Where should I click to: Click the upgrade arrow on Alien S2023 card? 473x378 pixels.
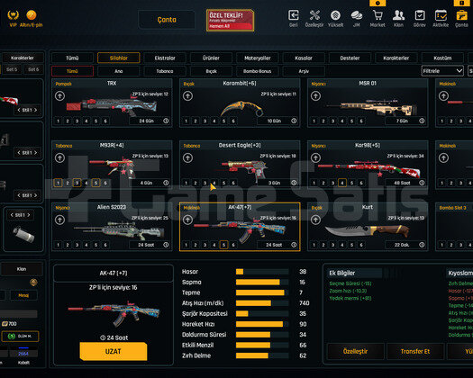[59, 220]
